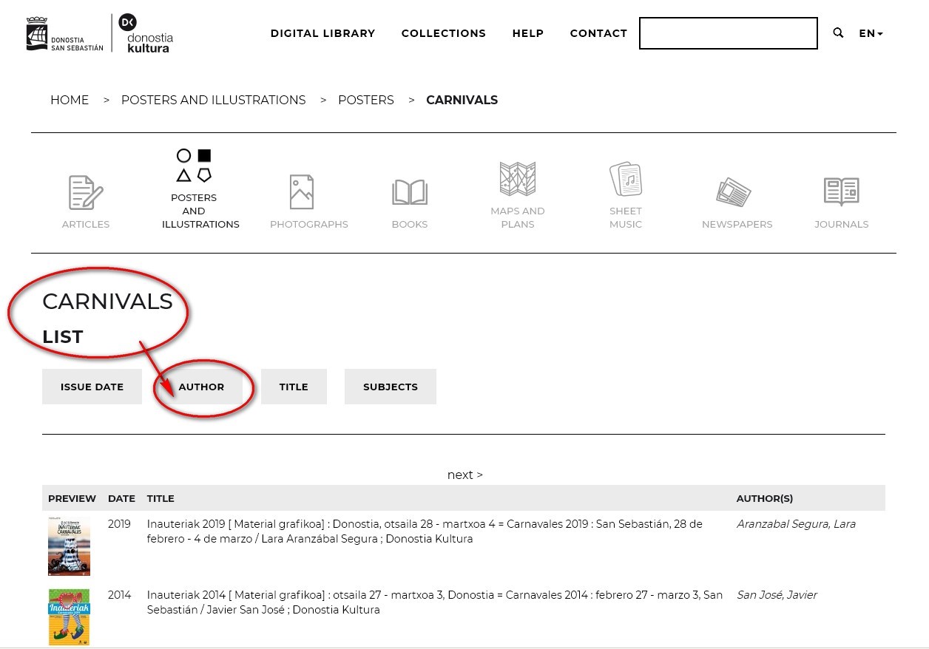This screenshot has width=929, height=649.
Task: Browse the list by Issue Date
Action: [x=92, y=387]
